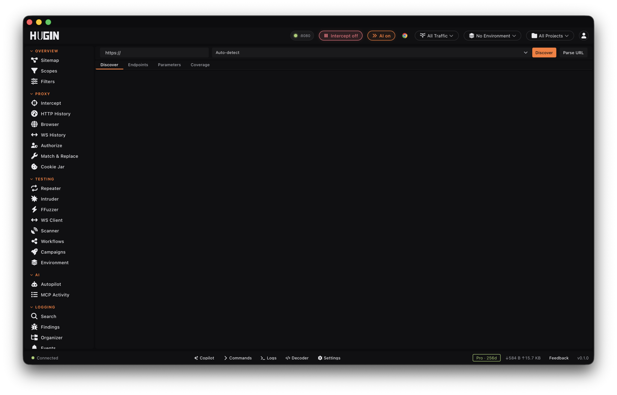
Task: Collapse the LOGGING sidebar section
Action: tap(43, 307)
